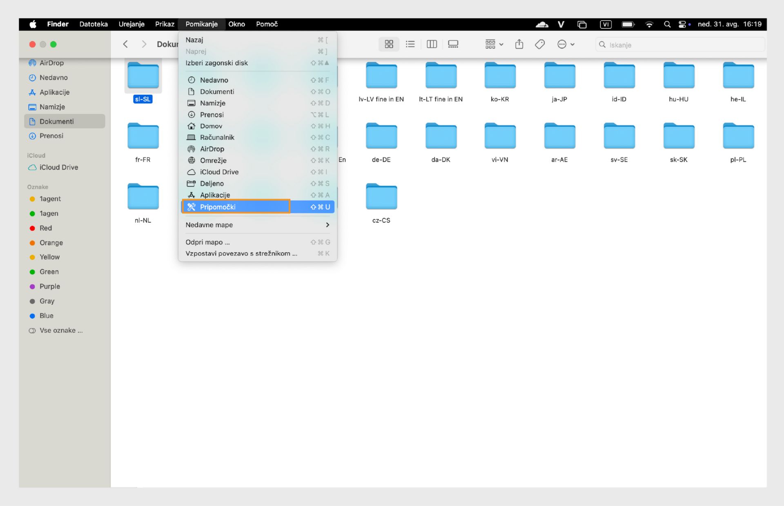Switch to list view in the toolbar
This screenshot has width=784, height=506.
410,44
